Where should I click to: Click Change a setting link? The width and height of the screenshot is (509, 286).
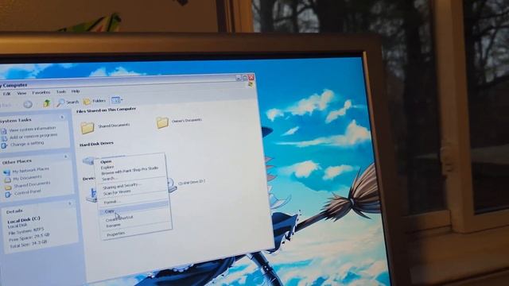click(27, 144)
